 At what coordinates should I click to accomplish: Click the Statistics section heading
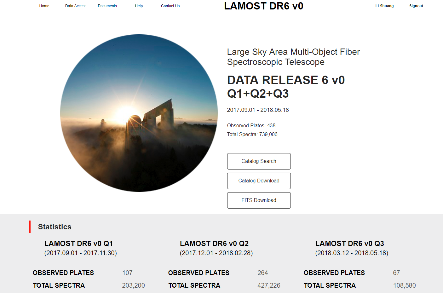pos(55,227)
